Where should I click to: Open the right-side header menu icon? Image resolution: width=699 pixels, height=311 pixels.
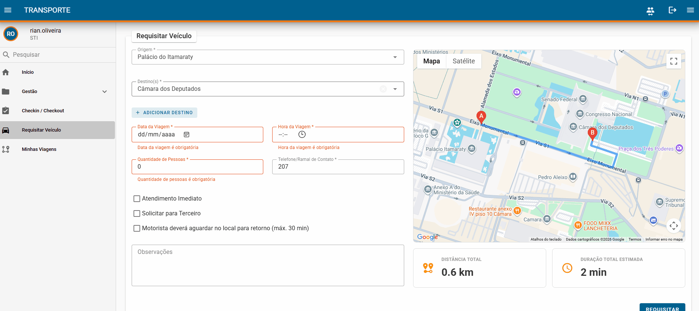point(690,10)
